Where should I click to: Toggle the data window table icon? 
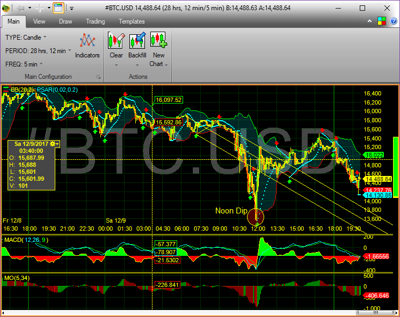pos(59,8)
